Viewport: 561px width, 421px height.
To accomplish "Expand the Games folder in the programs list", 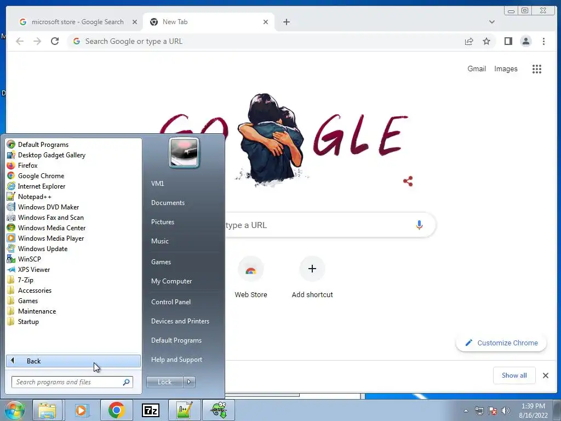I will [x=22, y=301].
